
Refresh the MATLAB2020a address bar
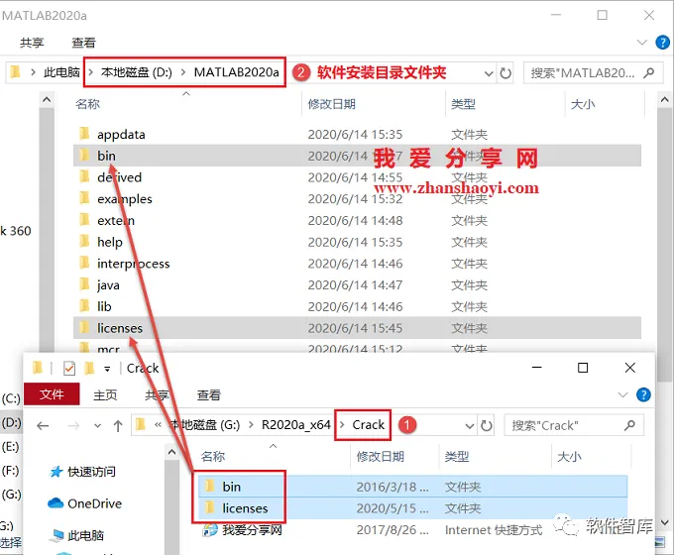pyautogui.click(x=505, y=73)
